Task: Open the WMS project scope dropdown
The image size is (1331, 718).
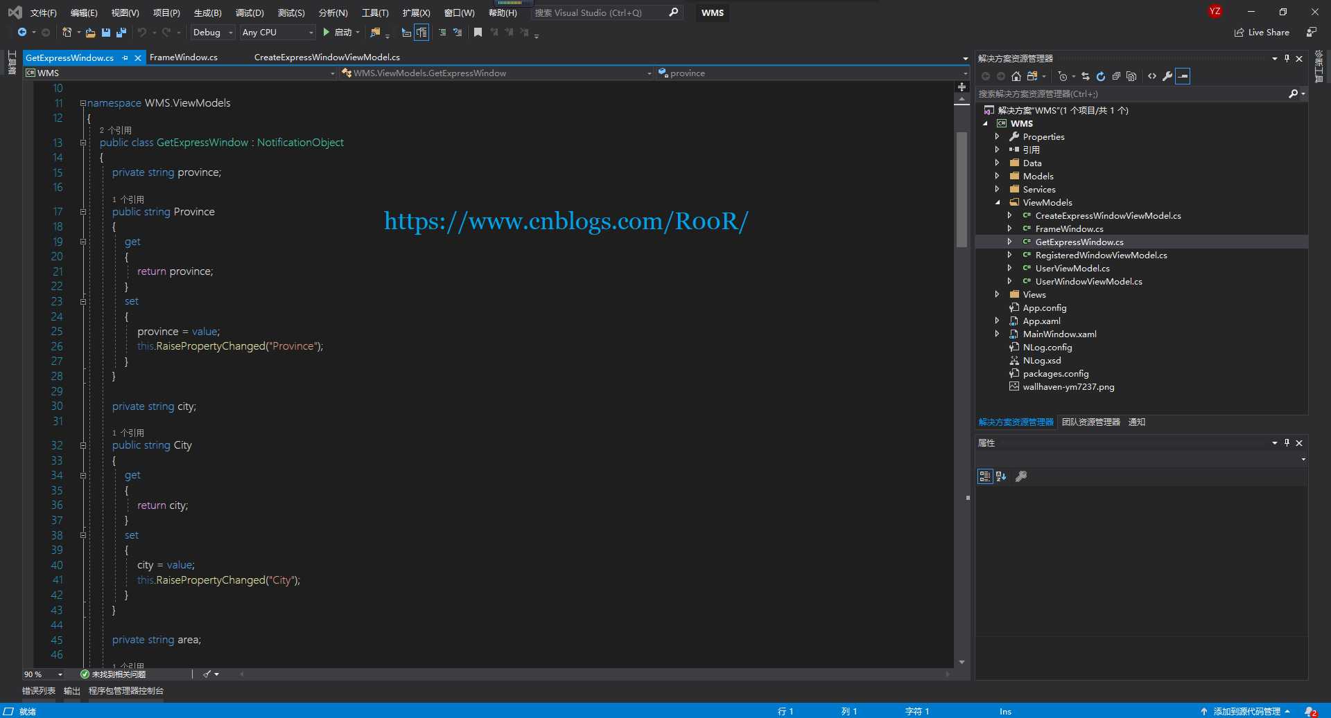Action: tap(180, 73)
